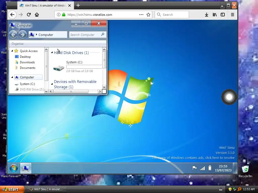Click content pane vertical scrollbar thumb

pos(104,60)
